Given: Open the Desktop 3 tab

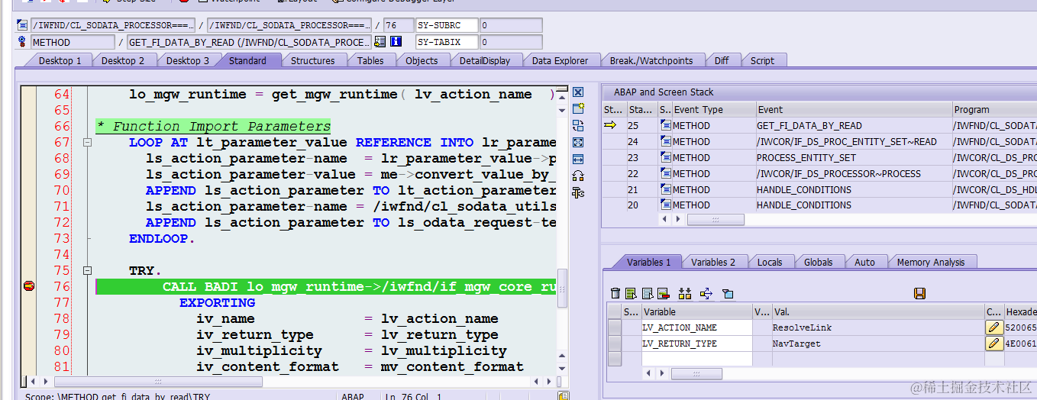Looking at the screenshot, I should click(x=188, y=60).
